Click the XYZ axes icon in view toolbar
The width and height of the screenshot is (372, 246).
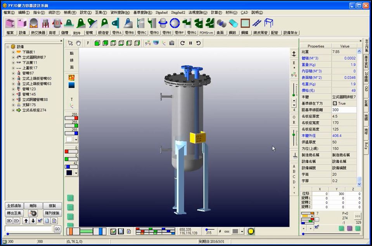point(148,43)
